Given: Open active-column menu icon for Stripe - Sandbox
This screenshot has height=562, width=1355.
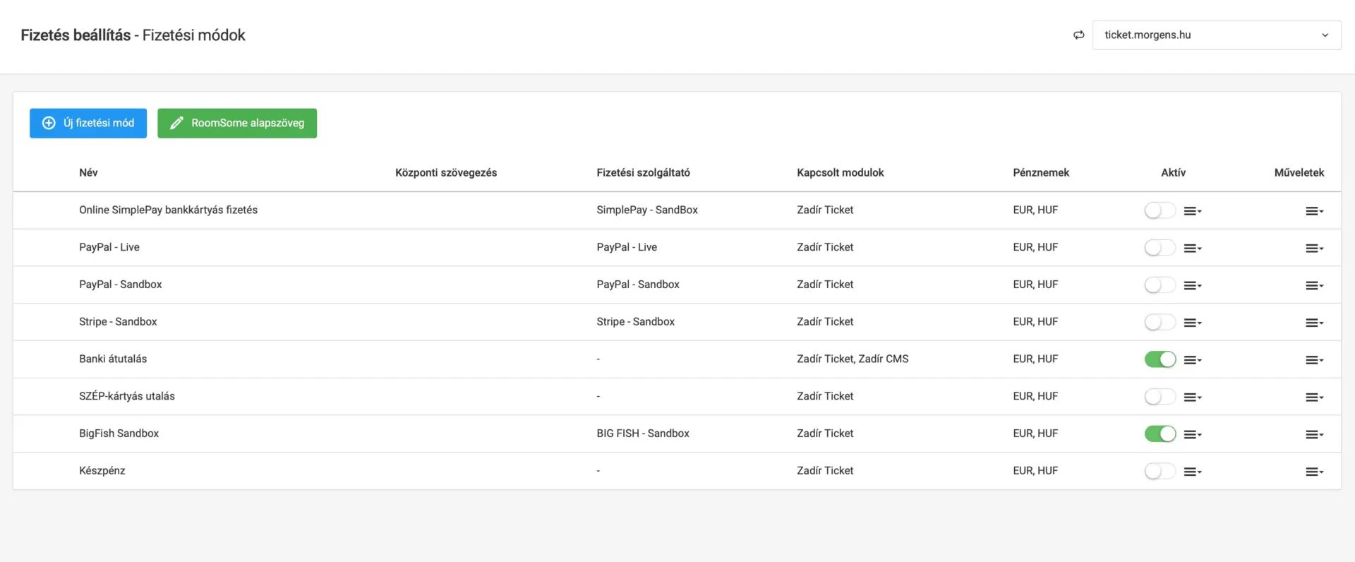Looking at the screenshot, I should click(x=1193, y=323).
